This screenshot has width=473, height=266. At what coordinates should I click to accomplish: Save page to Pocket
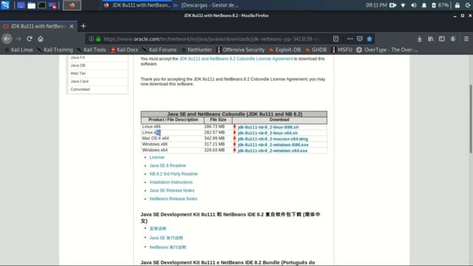tap(360, 39)
